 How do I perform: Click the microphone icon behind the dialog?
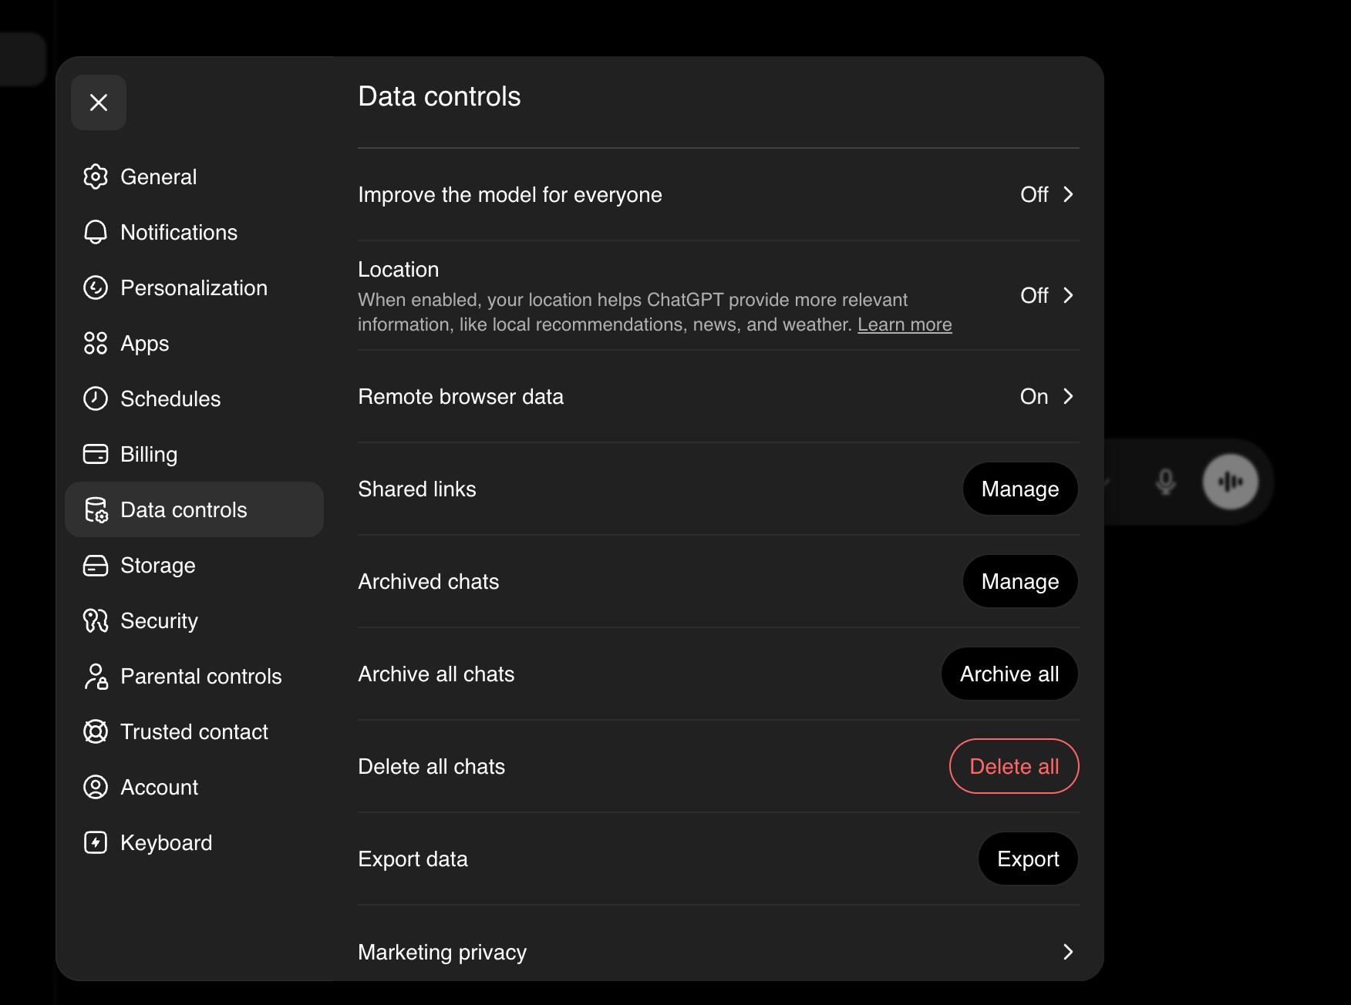coord(1166,482)
